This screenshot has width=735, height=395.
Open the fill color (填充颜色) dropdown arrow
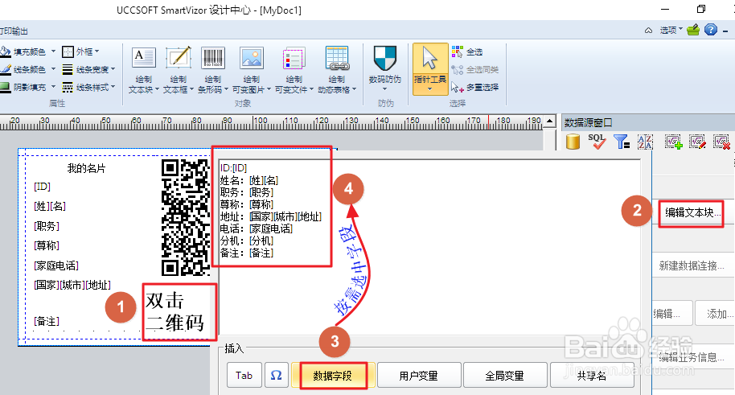tap(53, 51)
